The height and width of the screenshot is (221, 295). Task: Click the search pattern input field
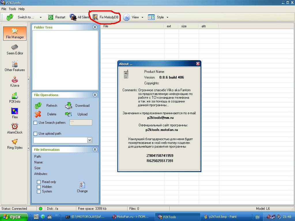coord(81,123)
